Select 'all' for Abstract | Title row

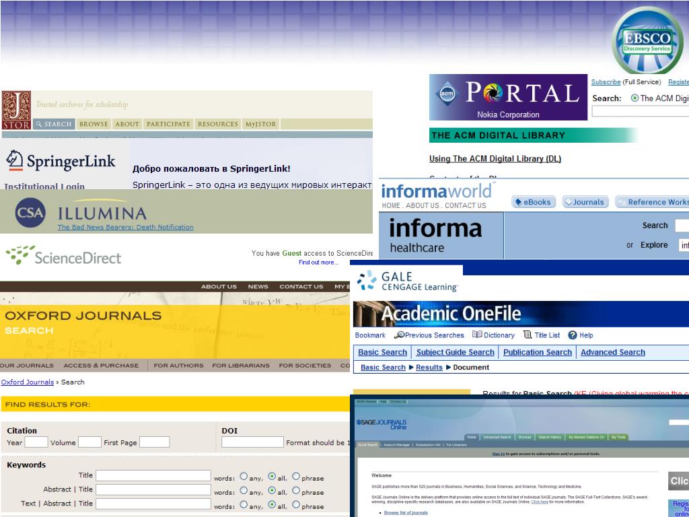click(x=272, y=491)
